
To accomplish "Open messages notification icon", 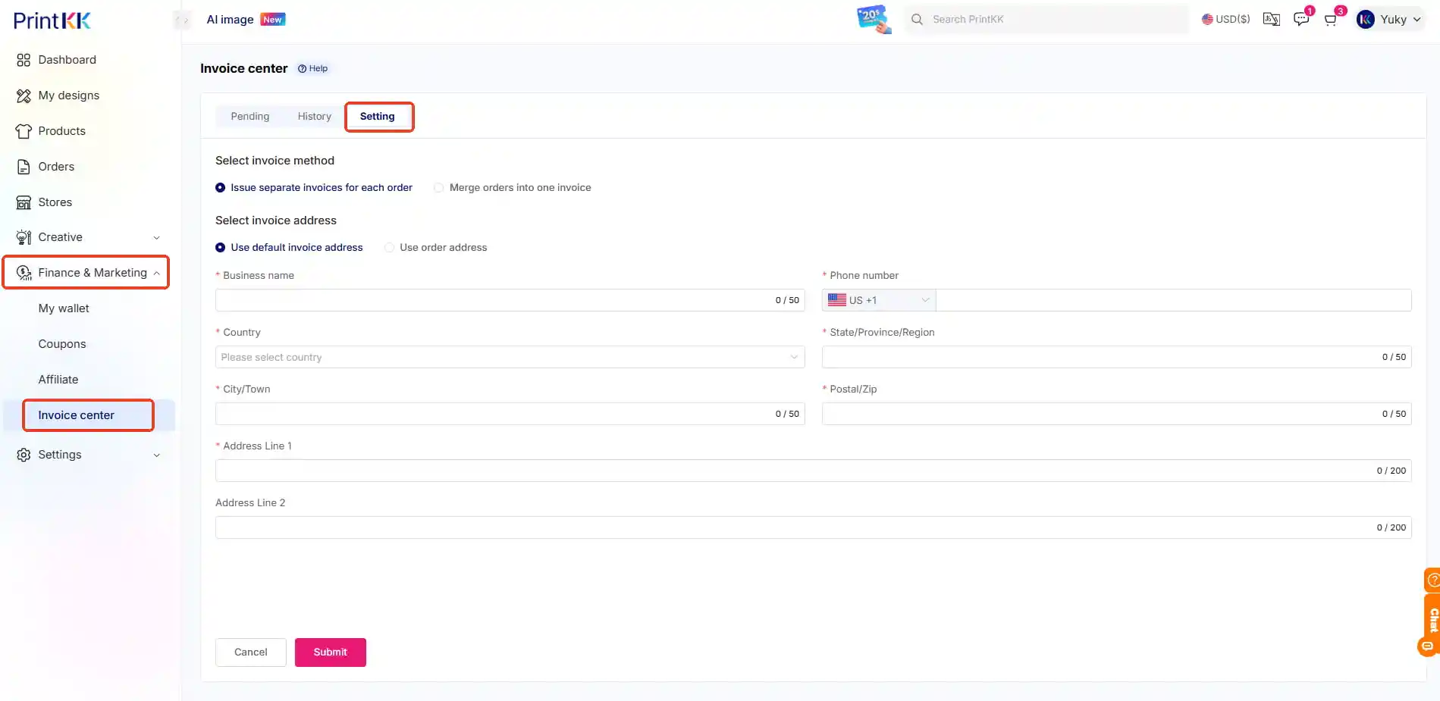I will (x=1300, y=19).
